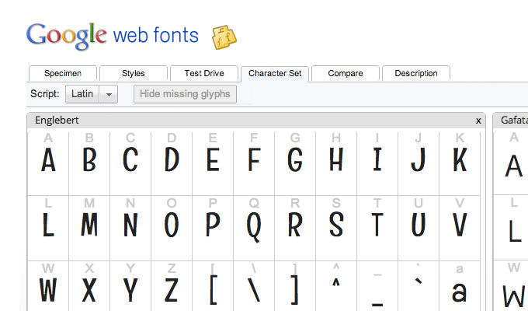The height and width of the screenshot is (311, 528).
Task: Click the backslash glyph cell
Action: click(254, 286)
